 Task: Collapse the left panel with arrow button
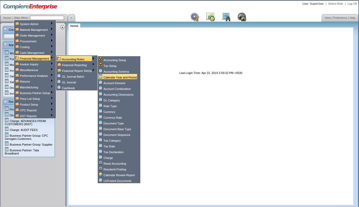(62, 27)
